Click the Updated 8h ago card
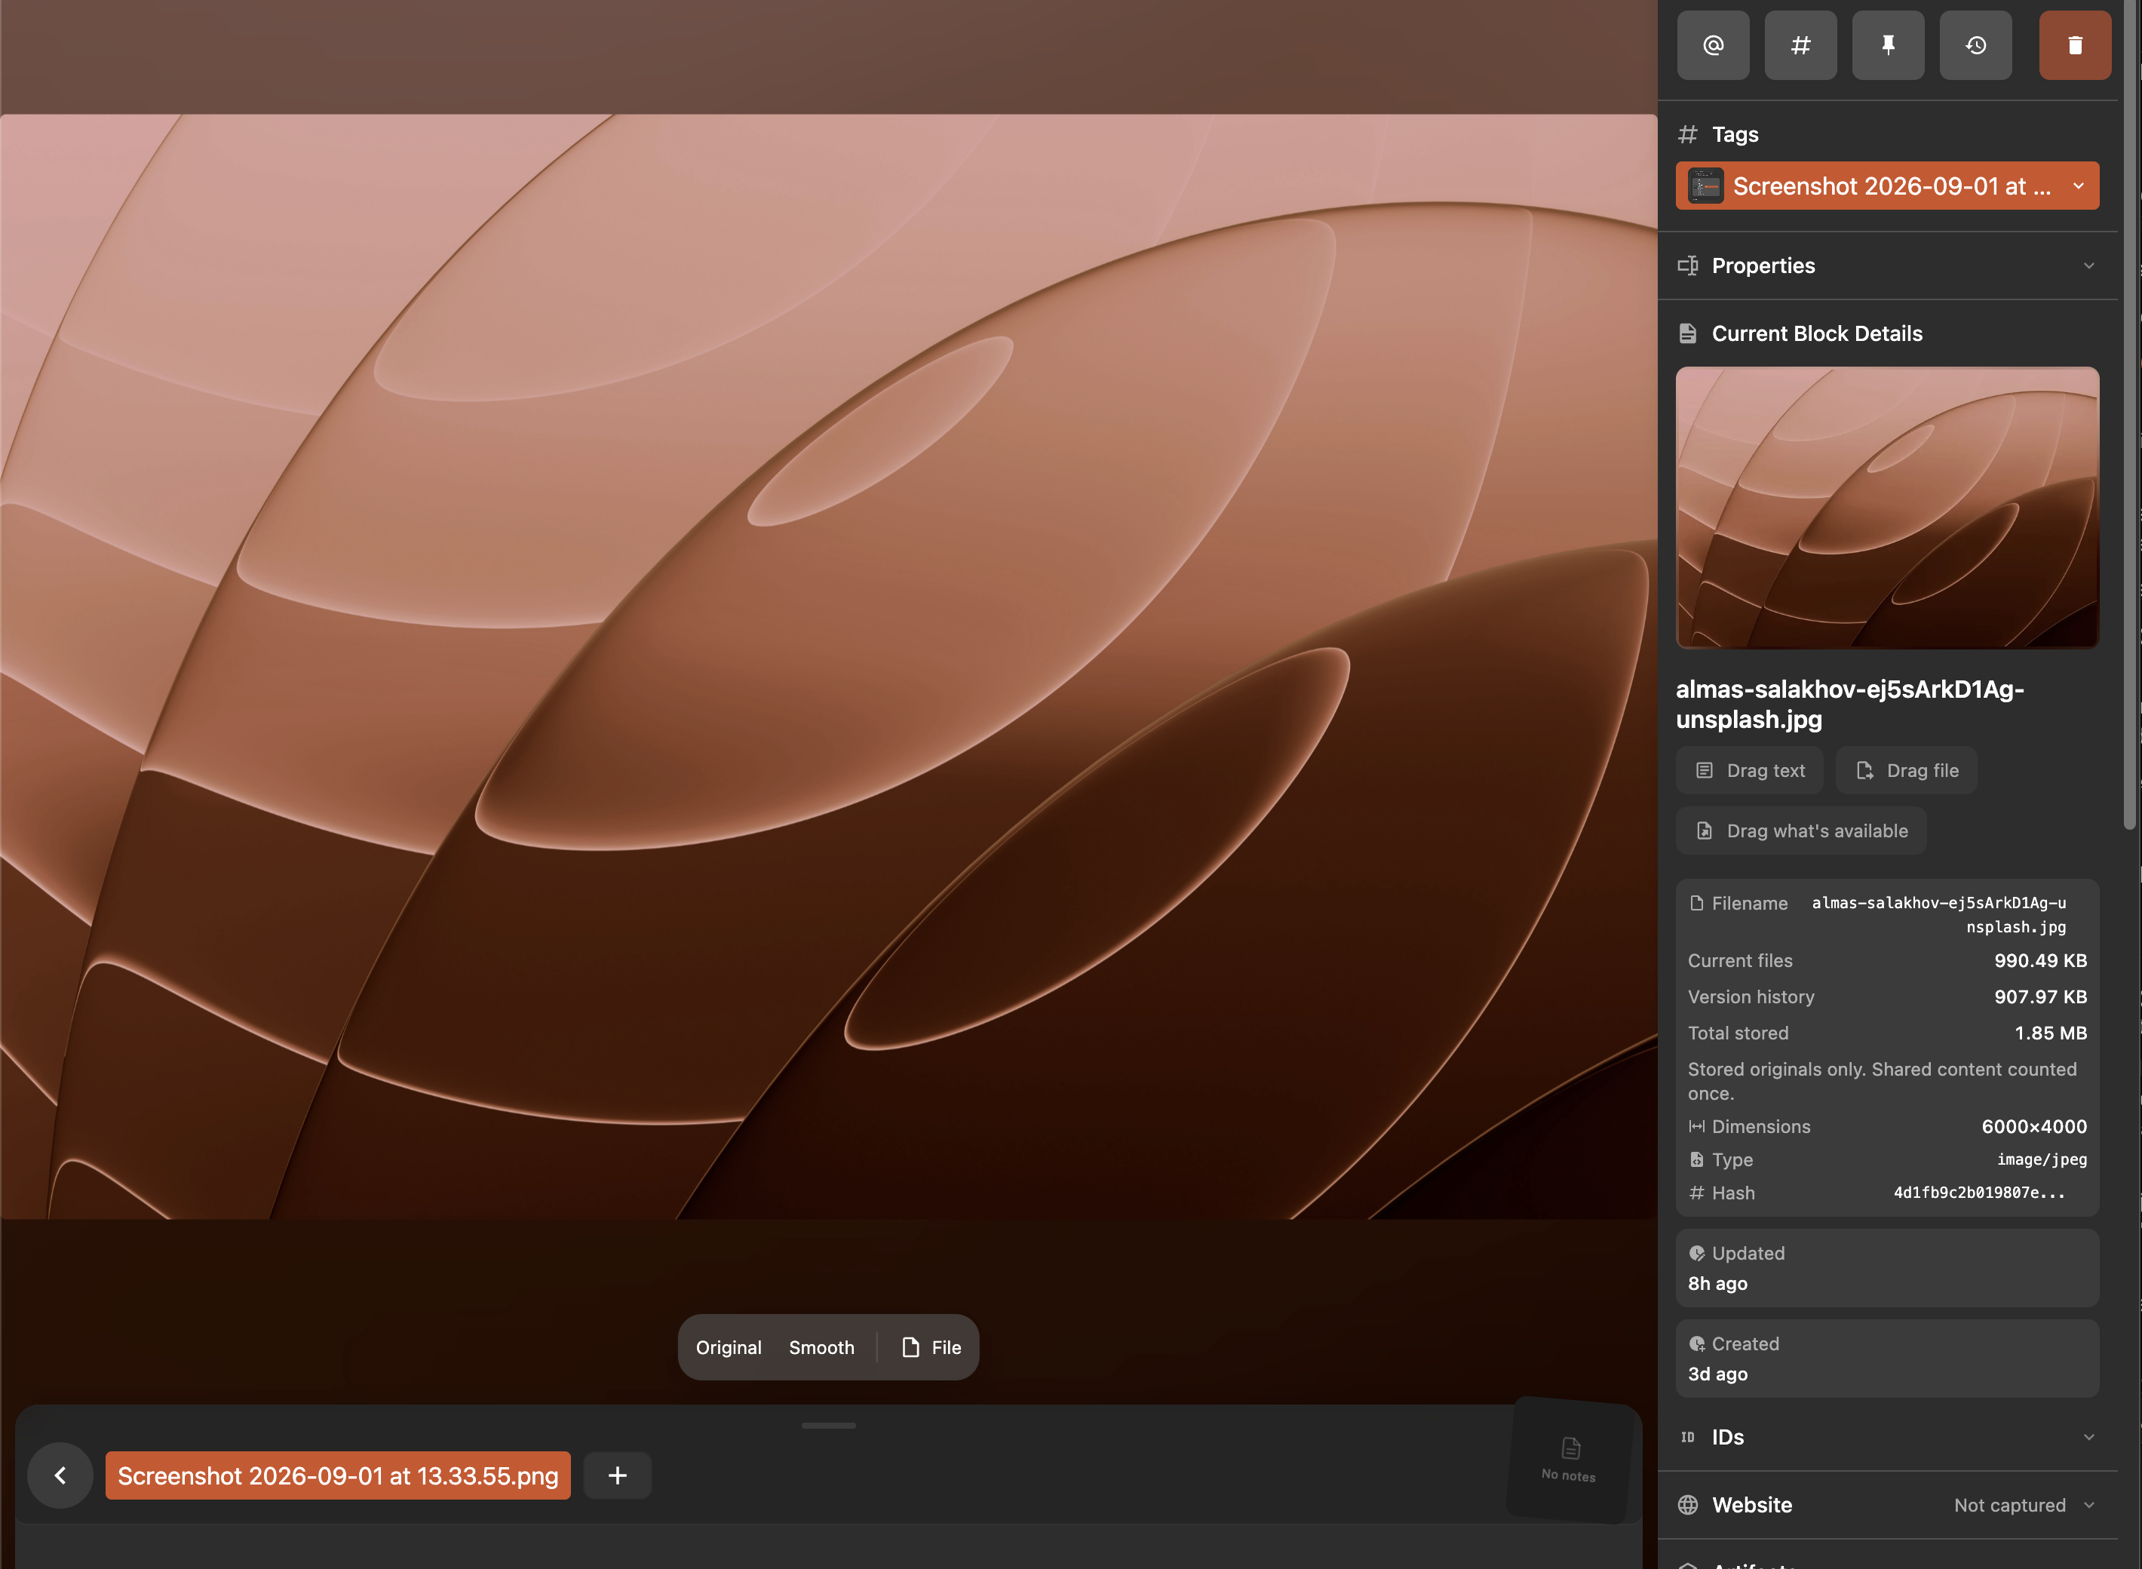2142x1569 pixels. pyautogui.click(x=1886, y=1268)
